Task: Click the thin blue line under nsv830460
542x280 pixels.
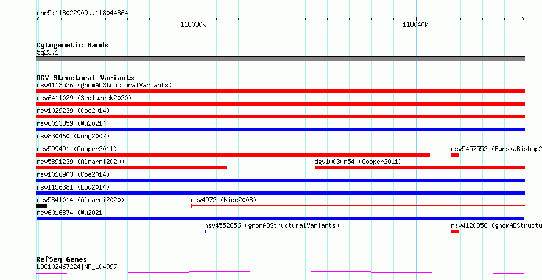Action: [x=280, y=142]
